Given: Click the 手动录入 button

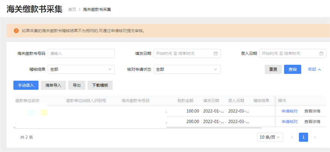Looking at the screenshot, I should coord(26,85).
